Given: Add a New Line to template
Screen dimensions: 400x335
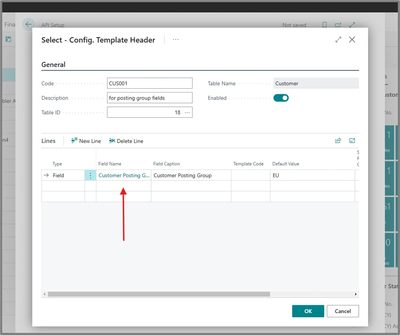Looking at the screenshot, I should point(86,141).
